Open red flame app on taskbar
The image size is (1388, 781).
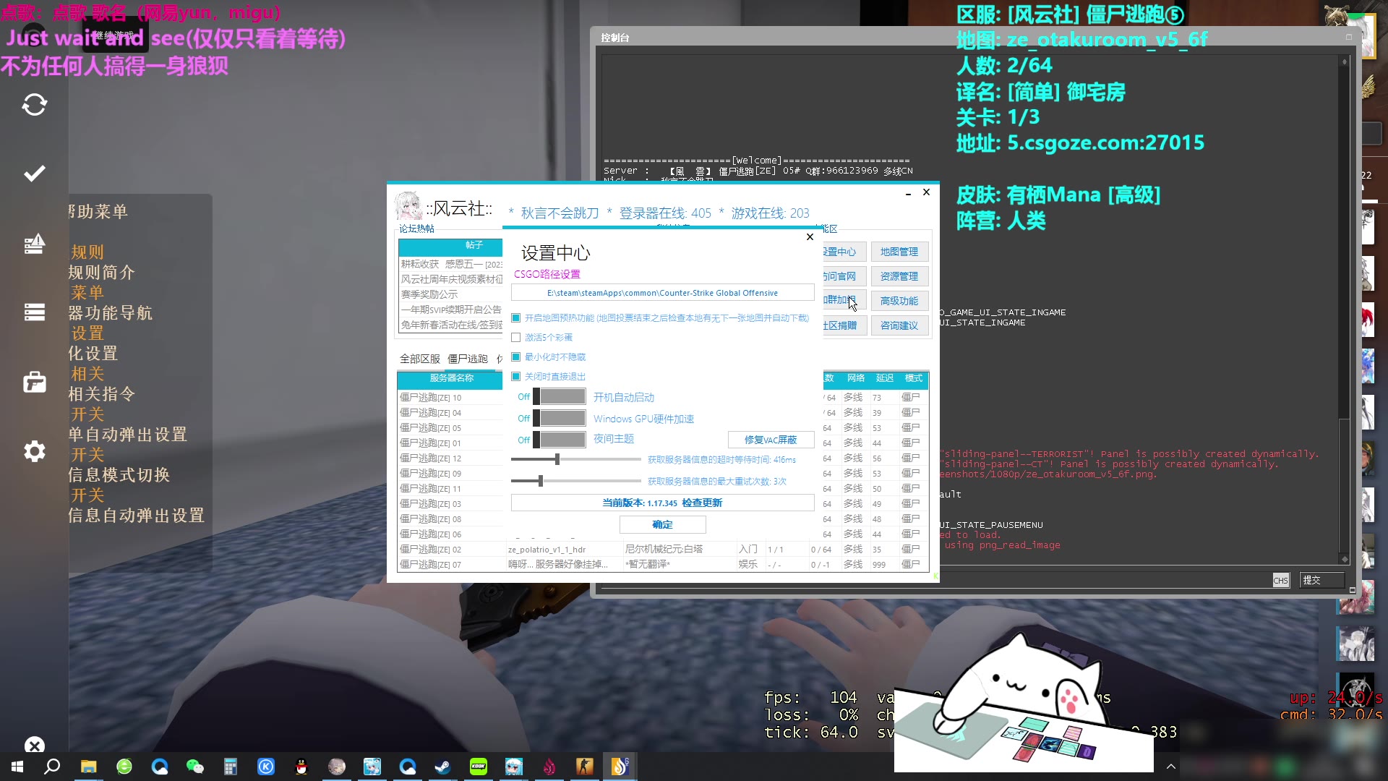(549, 767)
